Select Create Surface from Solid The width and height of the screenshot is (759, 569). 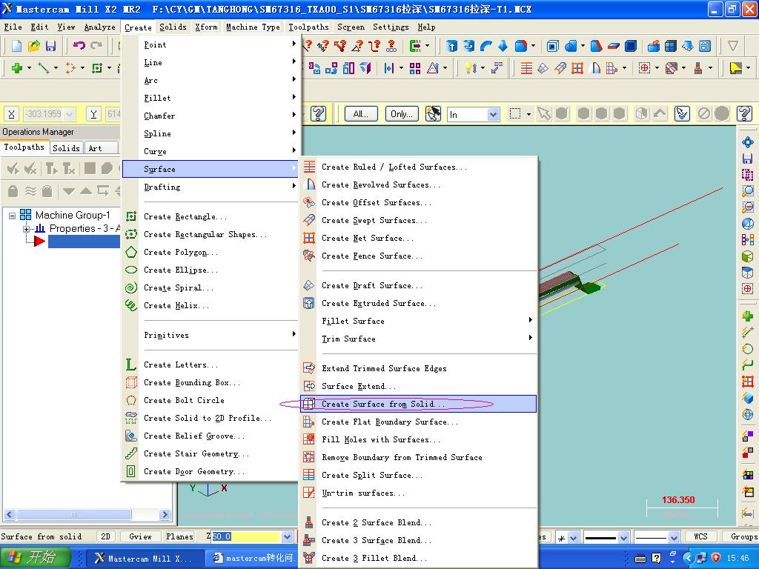click(x=419, y=404)
